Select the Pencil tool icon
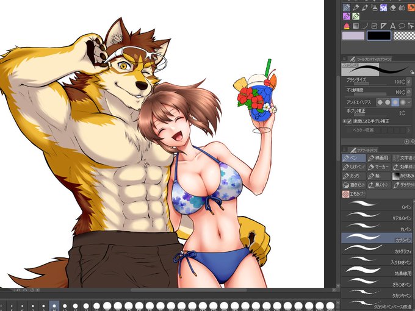415x311 pixels. click(356, 8)
